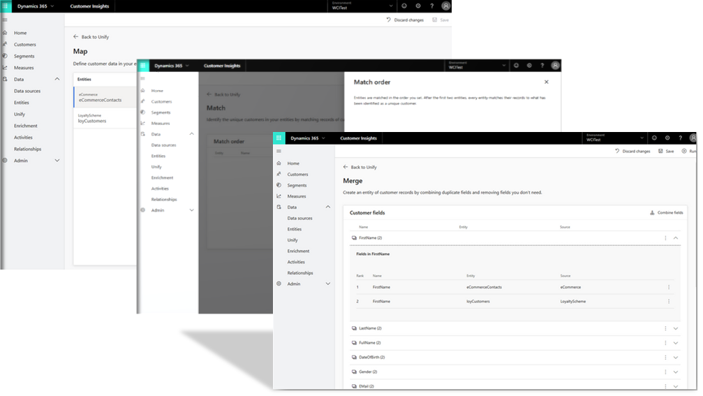Screen dimensions: 703x396
Task: Click the Home icon in Merge window sidebar
Action: (x=279, y=163)
